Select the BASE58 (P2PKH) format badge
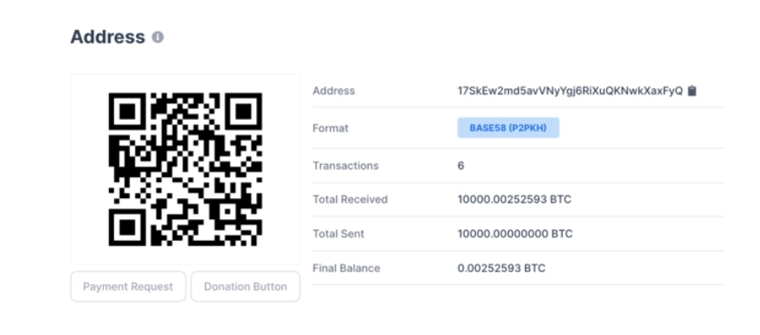 click(508, 128)
